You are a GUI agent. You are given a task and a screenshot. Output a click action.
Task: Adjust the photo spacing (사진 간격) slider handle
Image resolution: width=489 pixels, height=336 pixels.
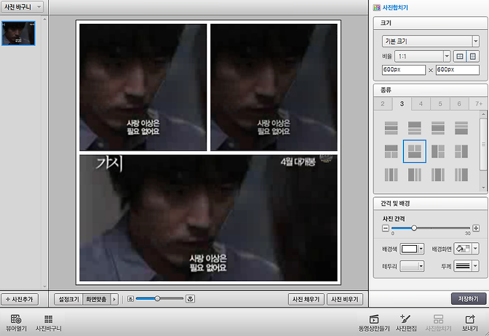coord(414,228)
